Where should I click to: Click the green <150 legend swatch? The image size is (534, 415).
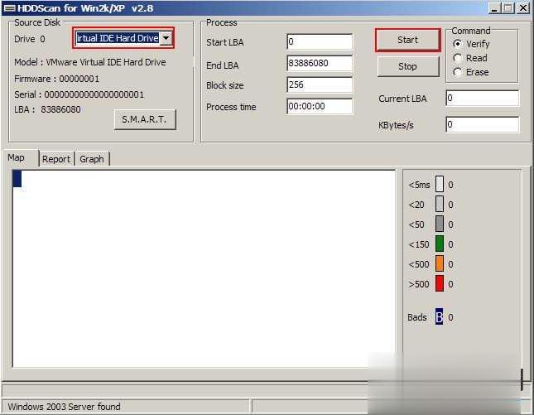[440, 244]
